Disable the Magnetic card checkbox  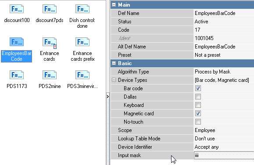(198, 114)
